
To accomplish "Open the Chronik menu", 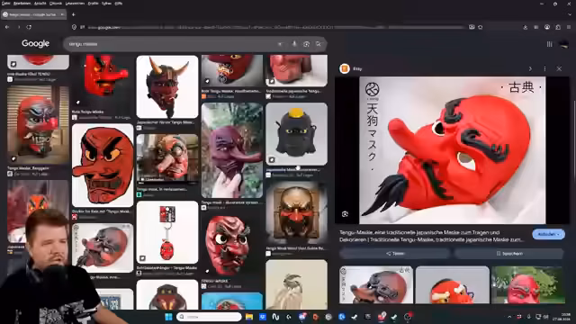I will (x=56, y=4).
